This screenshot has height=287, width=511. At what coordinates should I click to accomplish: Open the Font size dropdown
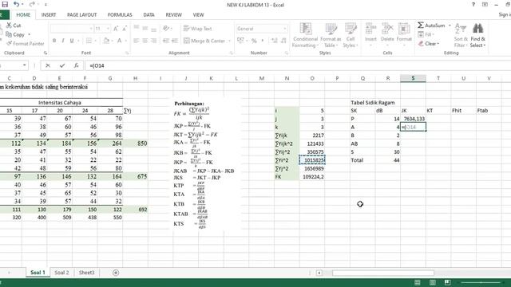point(108,29)
